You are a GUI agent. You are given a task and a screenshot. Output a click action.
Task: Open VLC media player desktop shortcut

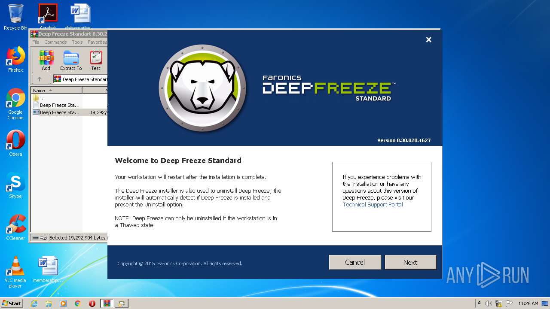(x=15, y=272)
